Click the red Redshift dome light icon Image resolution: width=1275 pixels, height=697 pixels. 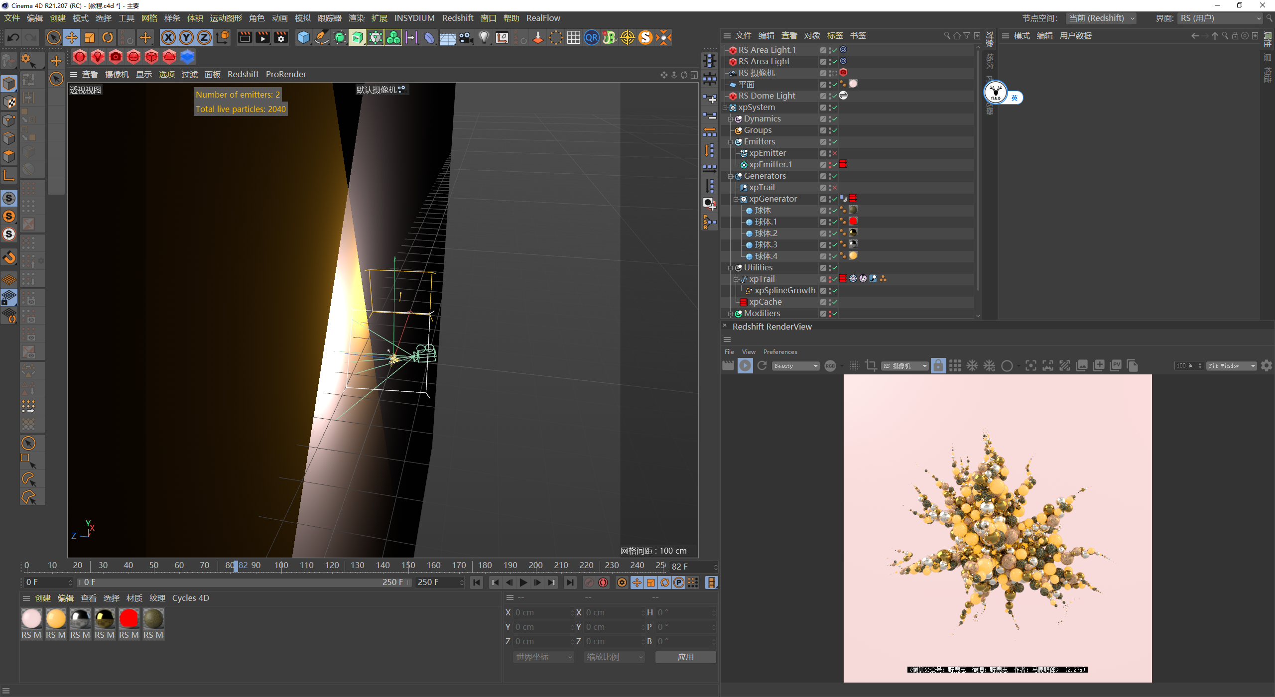[x=133, y=57]
